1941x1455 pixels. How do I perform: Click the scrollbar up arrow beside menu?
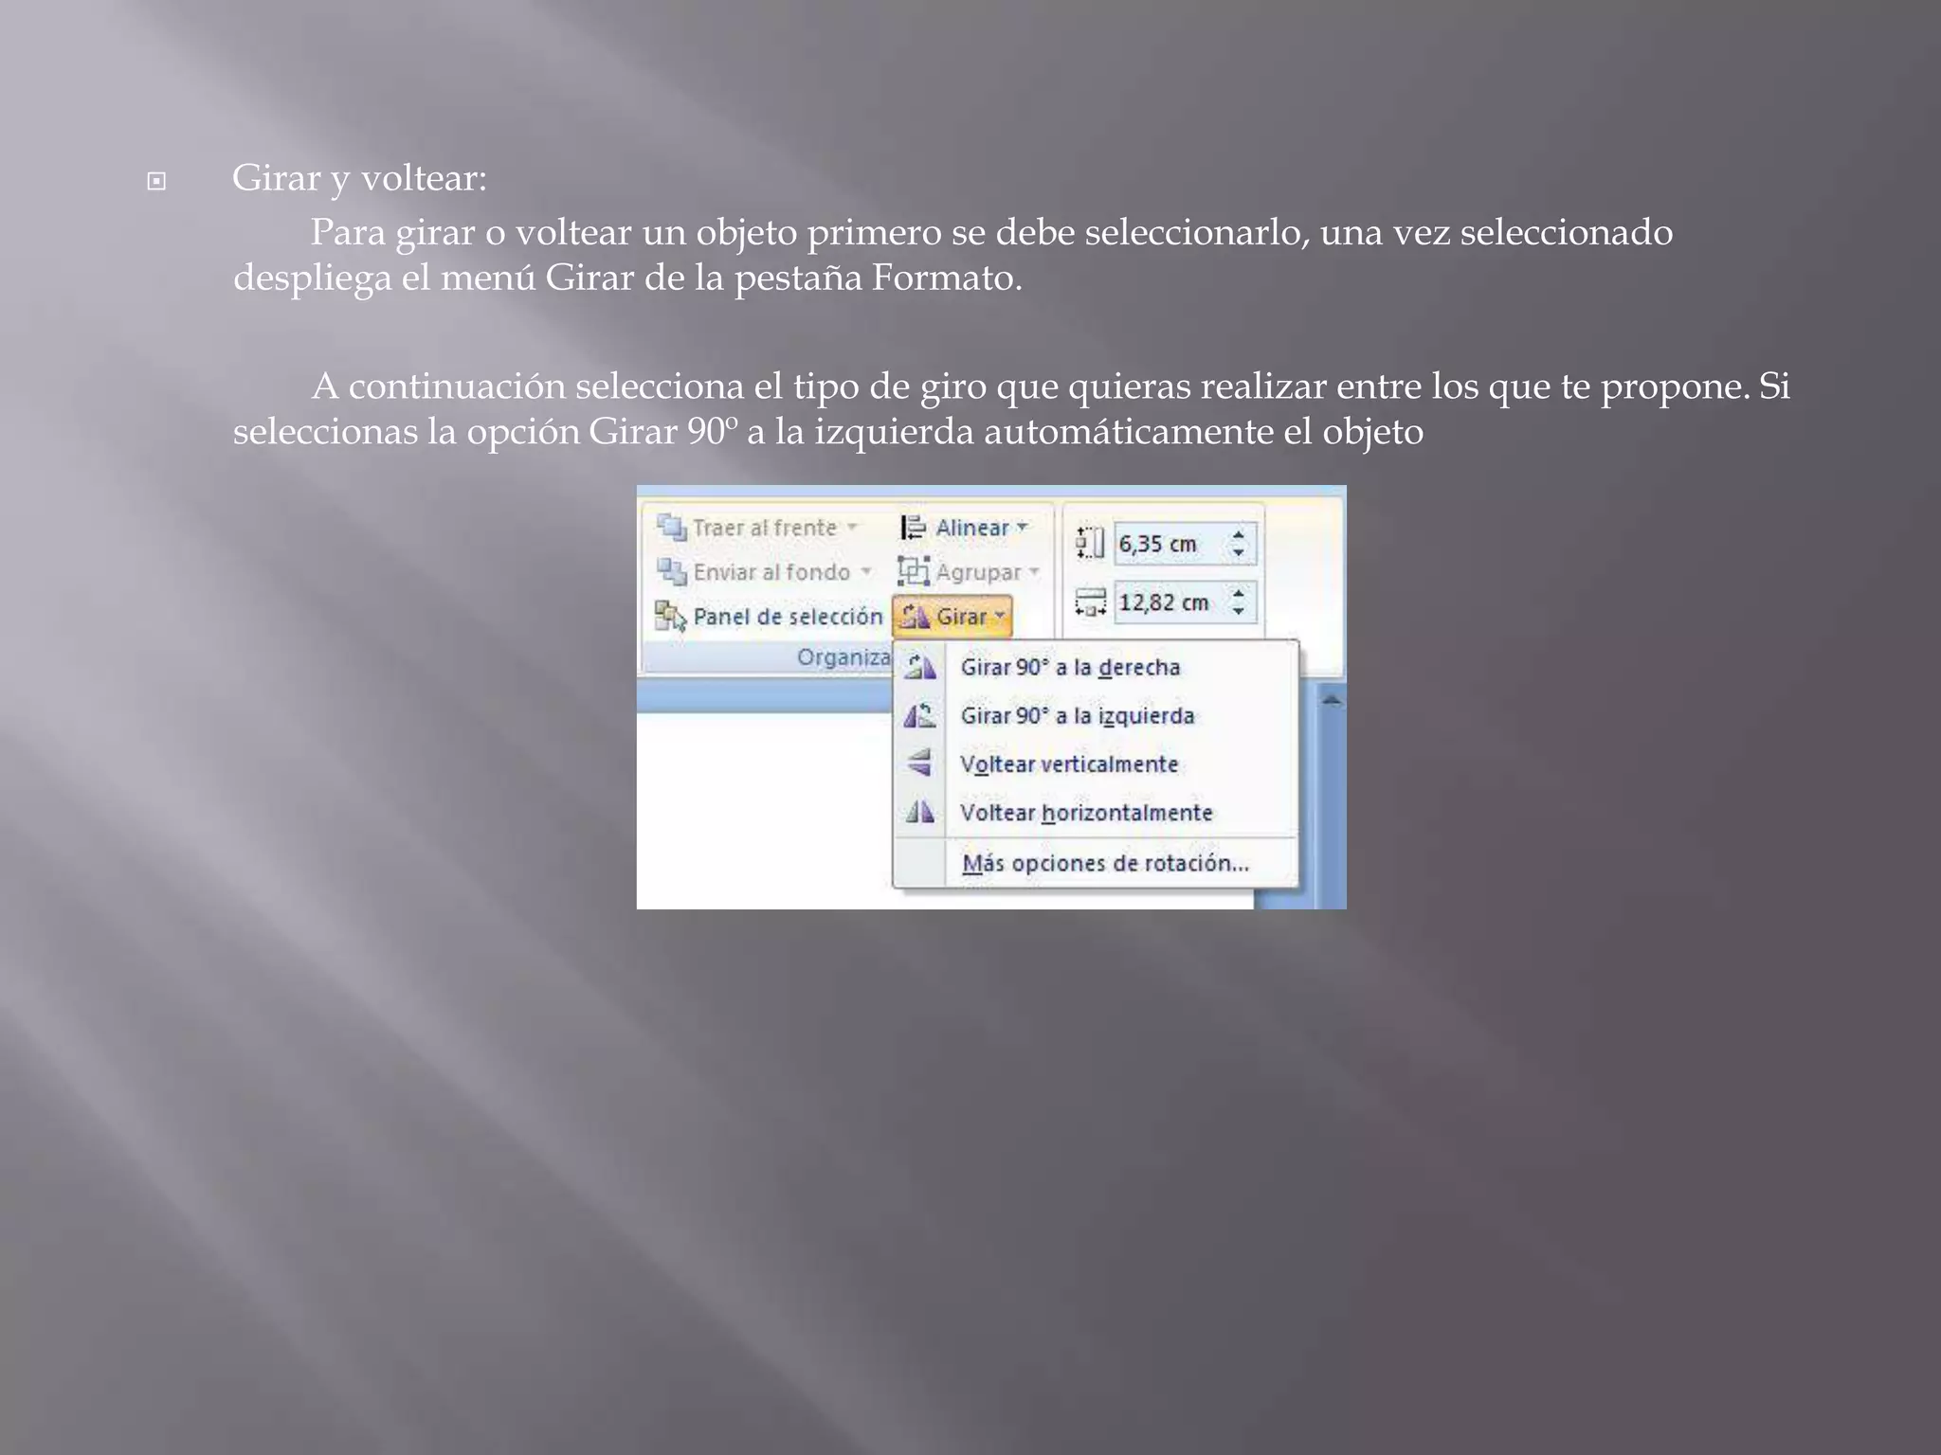click(x=1332, y=701)
